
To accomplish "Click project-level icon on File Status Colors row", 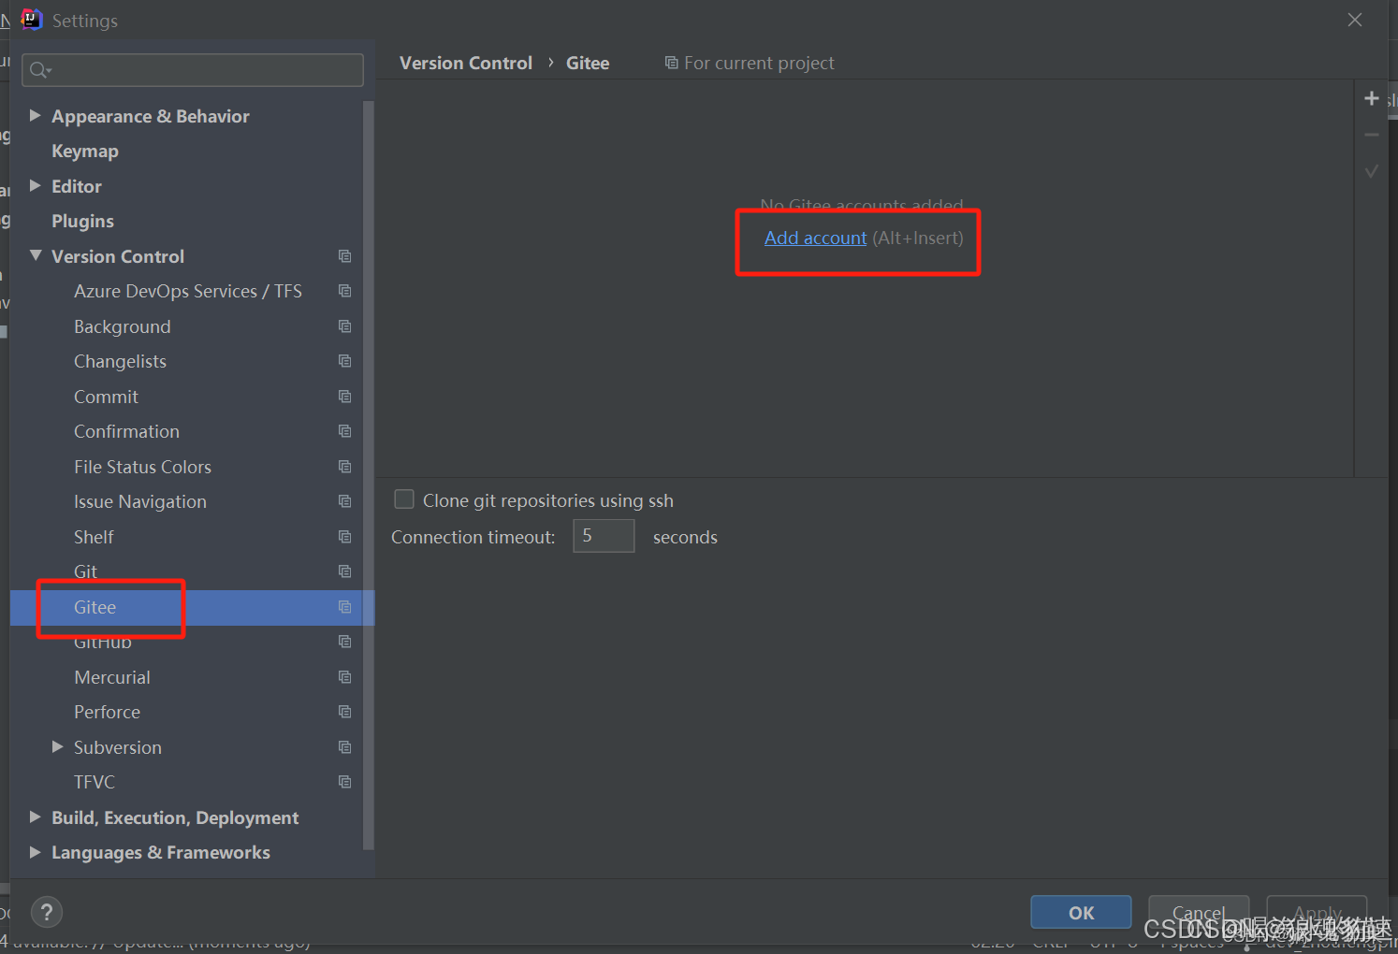I will coord(344,467).
